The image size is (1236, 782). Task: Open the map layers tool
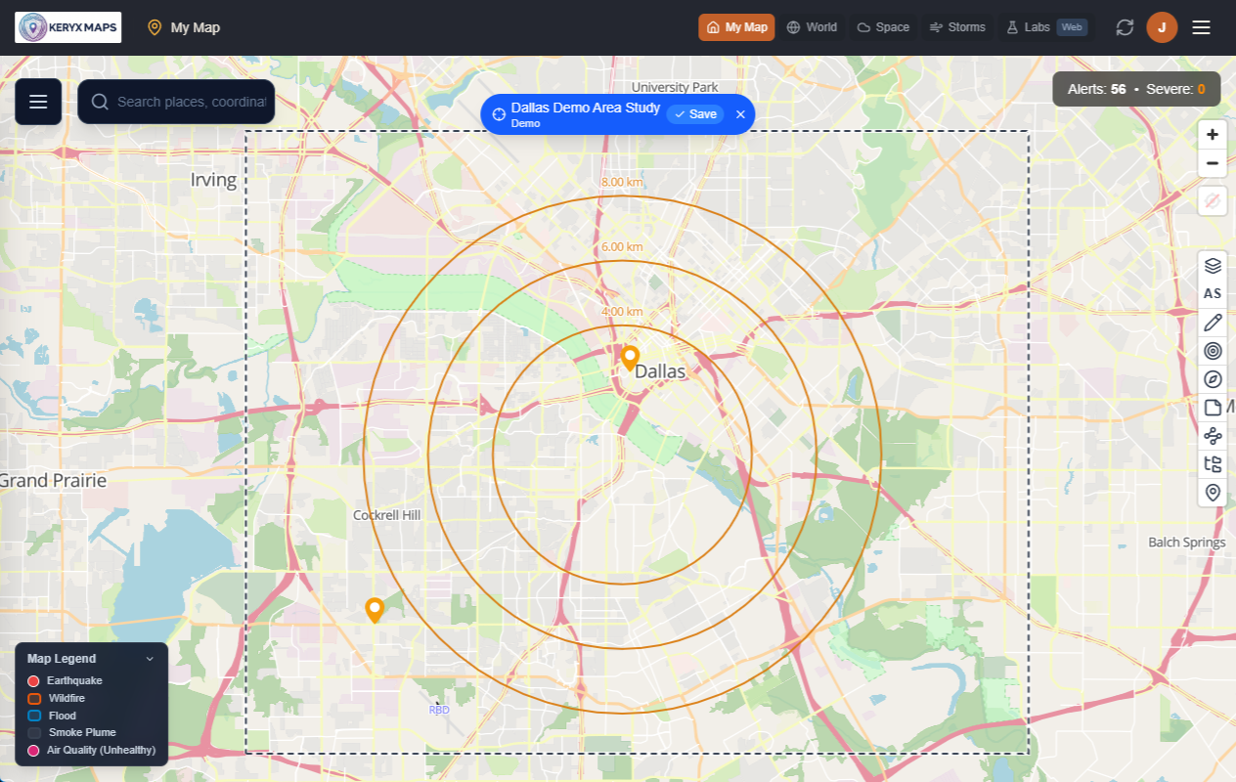click(x=1213, y=265)
